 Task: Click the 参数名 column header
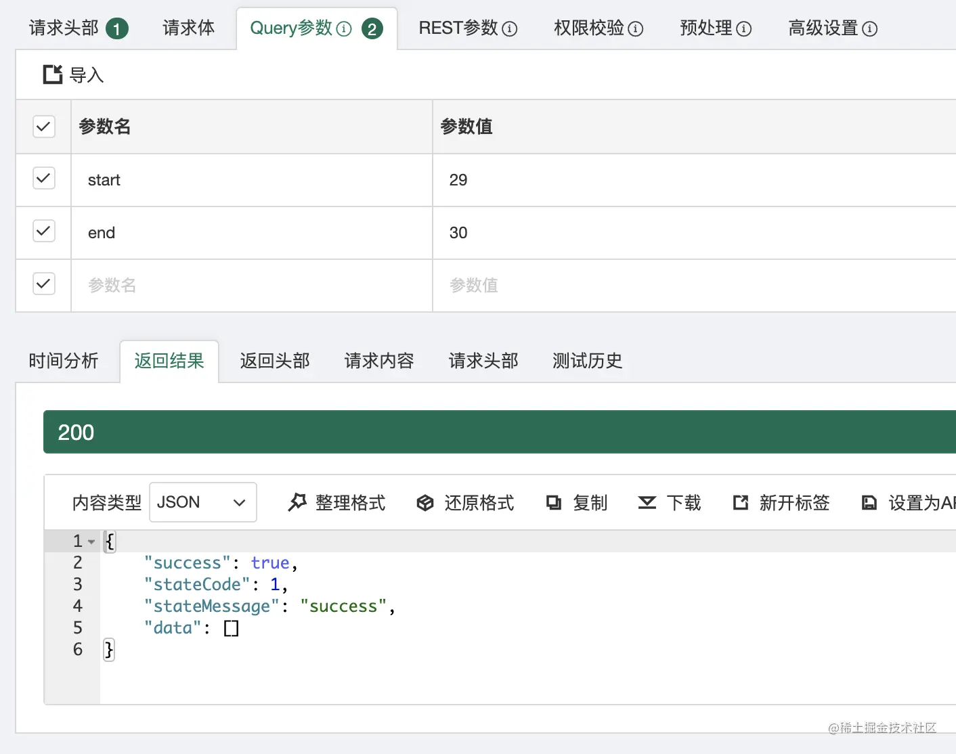tap(105, 127)
